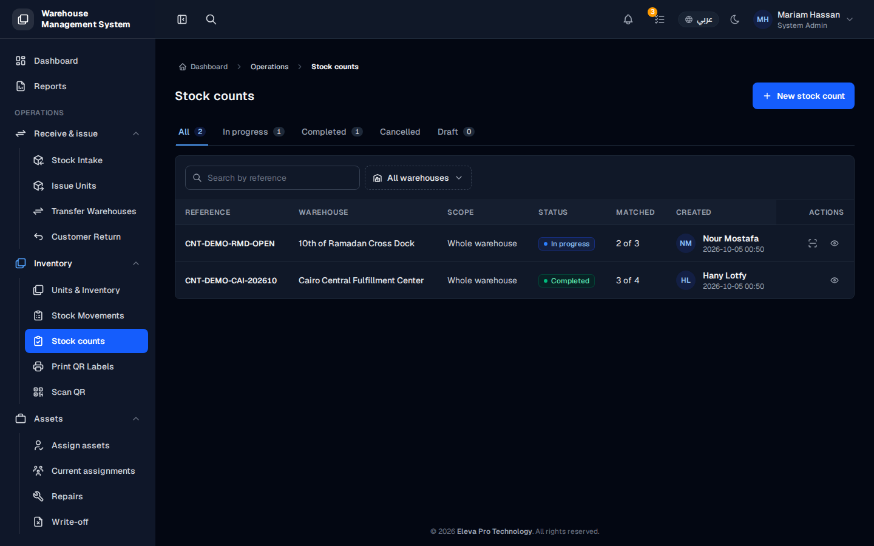Open Scan QR page
Screen dimensions: 874x546
tap(86, 392)
